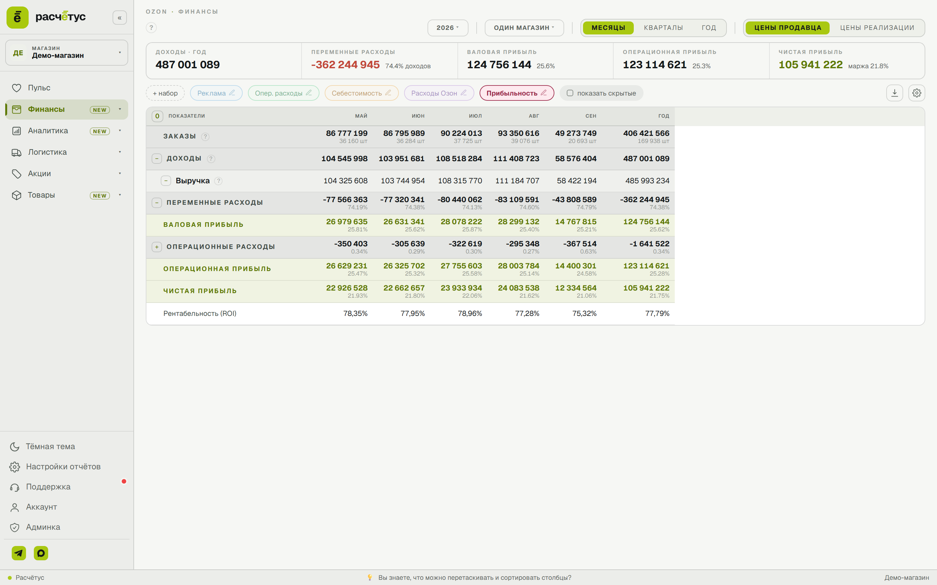Click the help question mark under OZON breadcrumb
The width and height of the screenshot is (937, 585).
[151, 28]
